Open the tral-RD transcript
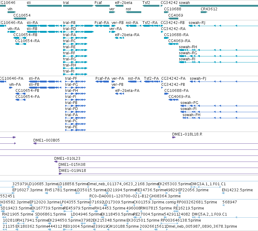This screenshot has height=231, width=258. (x=78, y=32)
